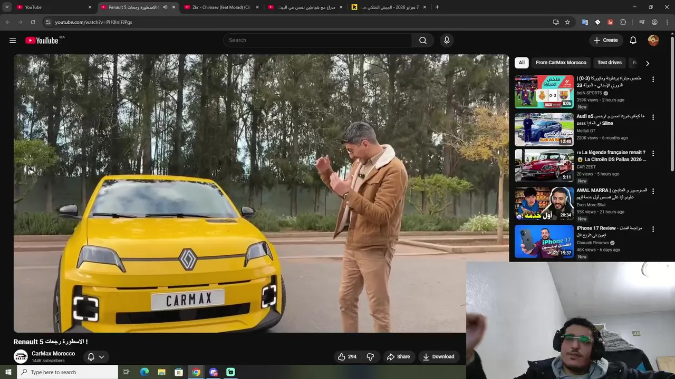Start voice search with microphone icon

447,41
